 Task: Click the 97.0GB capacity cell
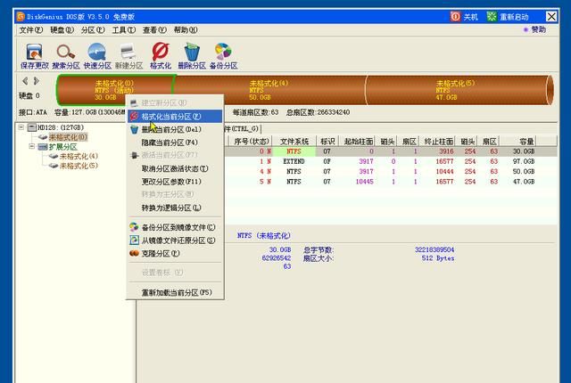tap(524, 161)
